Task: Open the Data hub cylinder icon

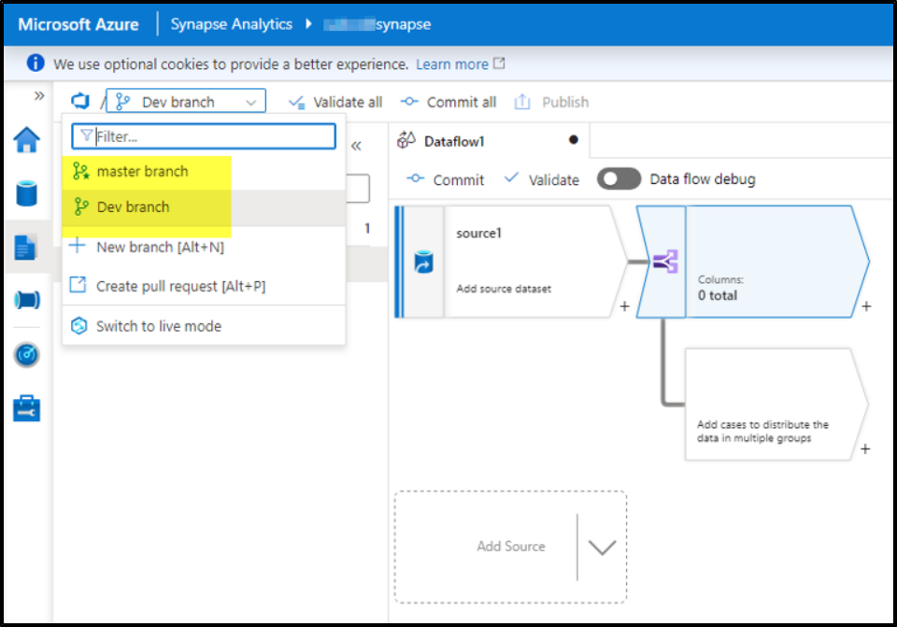Action: click(x=26, y=192)
